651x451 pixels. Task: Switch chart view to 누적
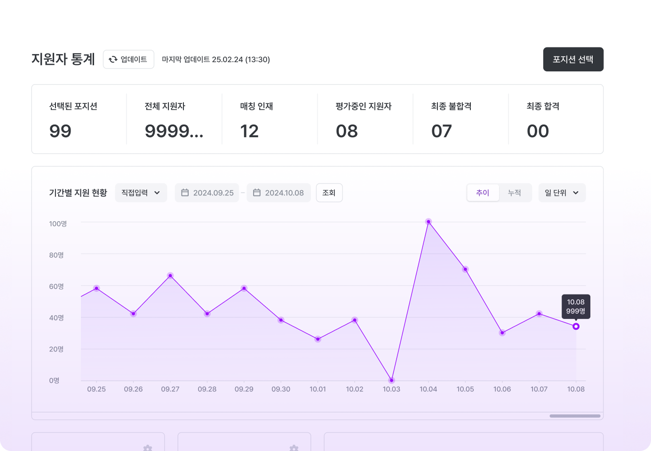[515, 193]
